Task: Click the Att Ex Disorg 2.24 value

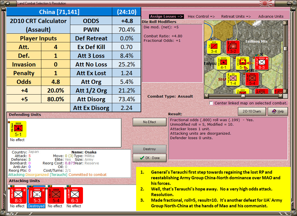Action: (x=127, y=108)
